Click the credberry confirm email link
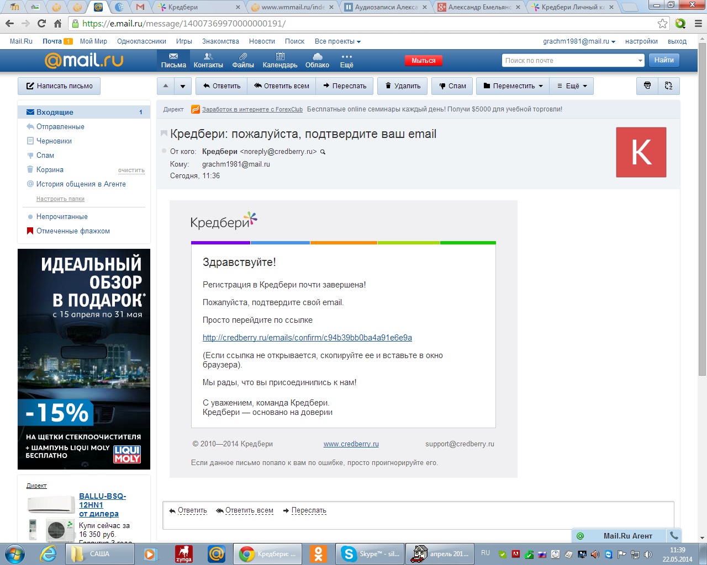 307,338
